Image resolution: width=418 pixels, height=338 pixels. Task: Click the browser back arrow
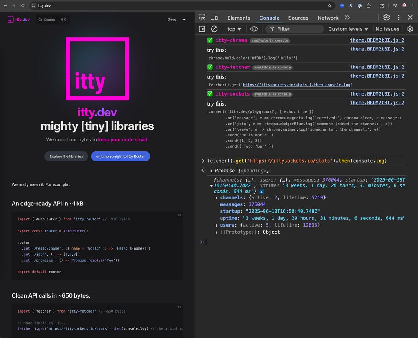5,5
